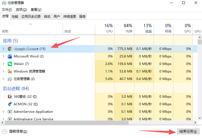
Task: Expand the 任务管理器 process group
Action: click(3, 79)
